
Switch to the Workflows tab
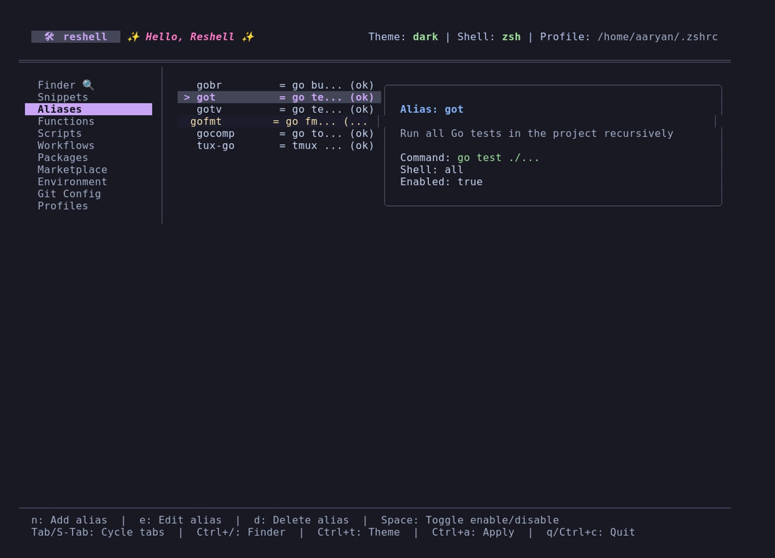pos(89,146)
